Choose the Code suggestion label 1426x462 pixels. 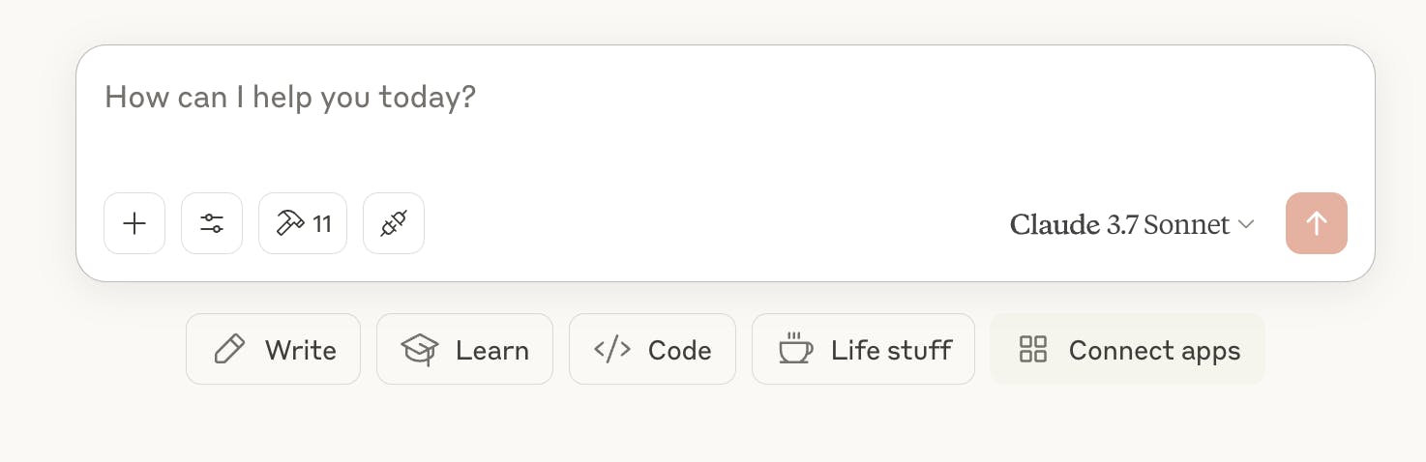click(680, 350)
